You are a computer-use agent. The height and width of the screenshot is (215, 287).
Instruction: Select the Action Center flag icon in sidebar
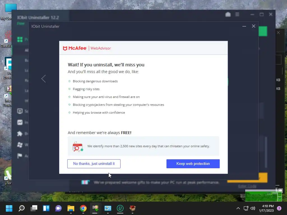point(20,156)
